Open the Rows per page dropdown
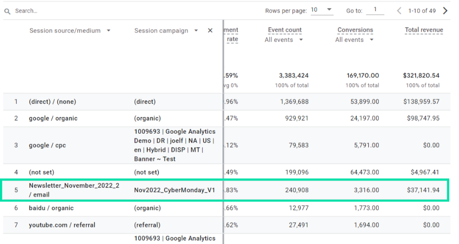The height and width of the screenshot is (244, 459). 322,10
